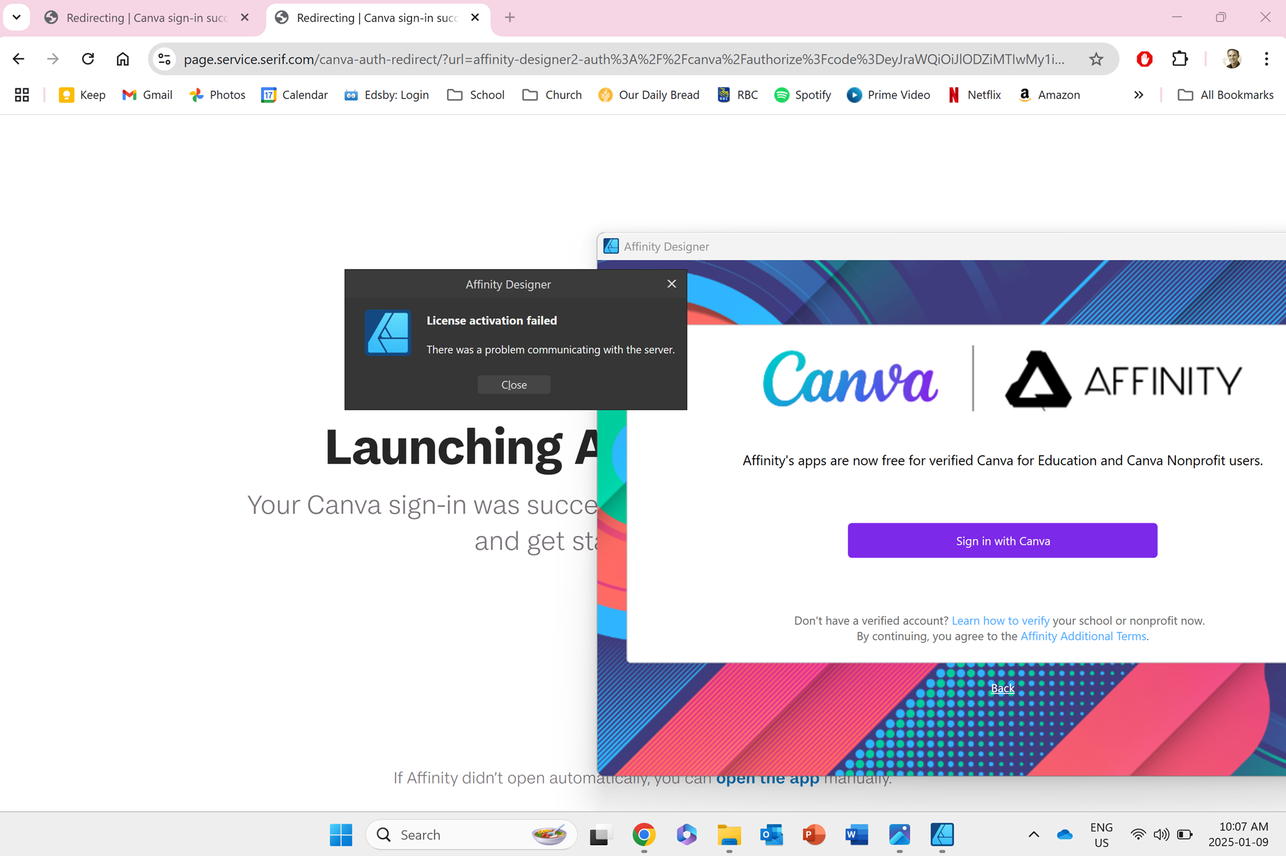Open the Photos bookmark
The image size is (1286, 856).
[x=217, y=95]
